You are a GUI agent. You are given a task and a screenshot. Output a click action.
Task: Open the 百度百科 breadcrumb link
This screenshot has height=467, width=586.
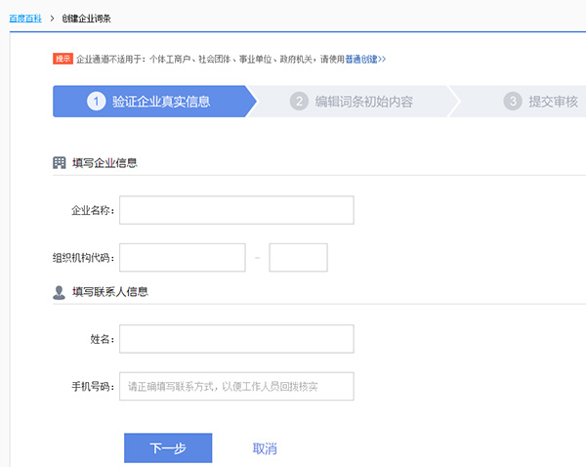(25, 19)
